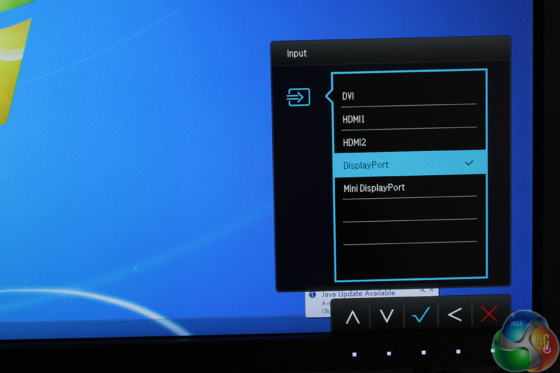Image resolution: width=560 pixels, height=373 pixels.
Task: Choose the HDMI2 input
Action: (x=409, y=142)
